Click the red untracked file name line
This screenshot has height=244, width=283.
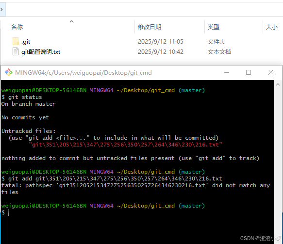point(126,145)
